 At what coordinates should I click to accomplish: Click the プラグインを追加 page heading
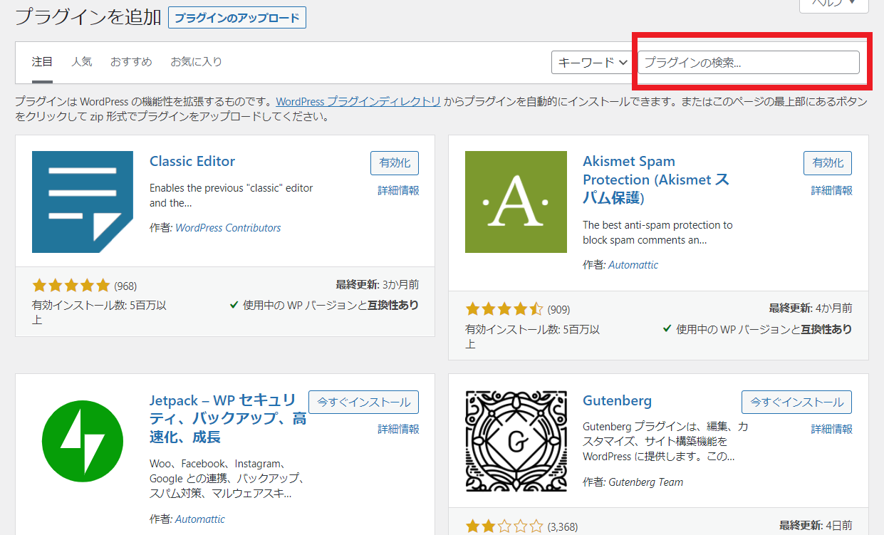(88, 17)
